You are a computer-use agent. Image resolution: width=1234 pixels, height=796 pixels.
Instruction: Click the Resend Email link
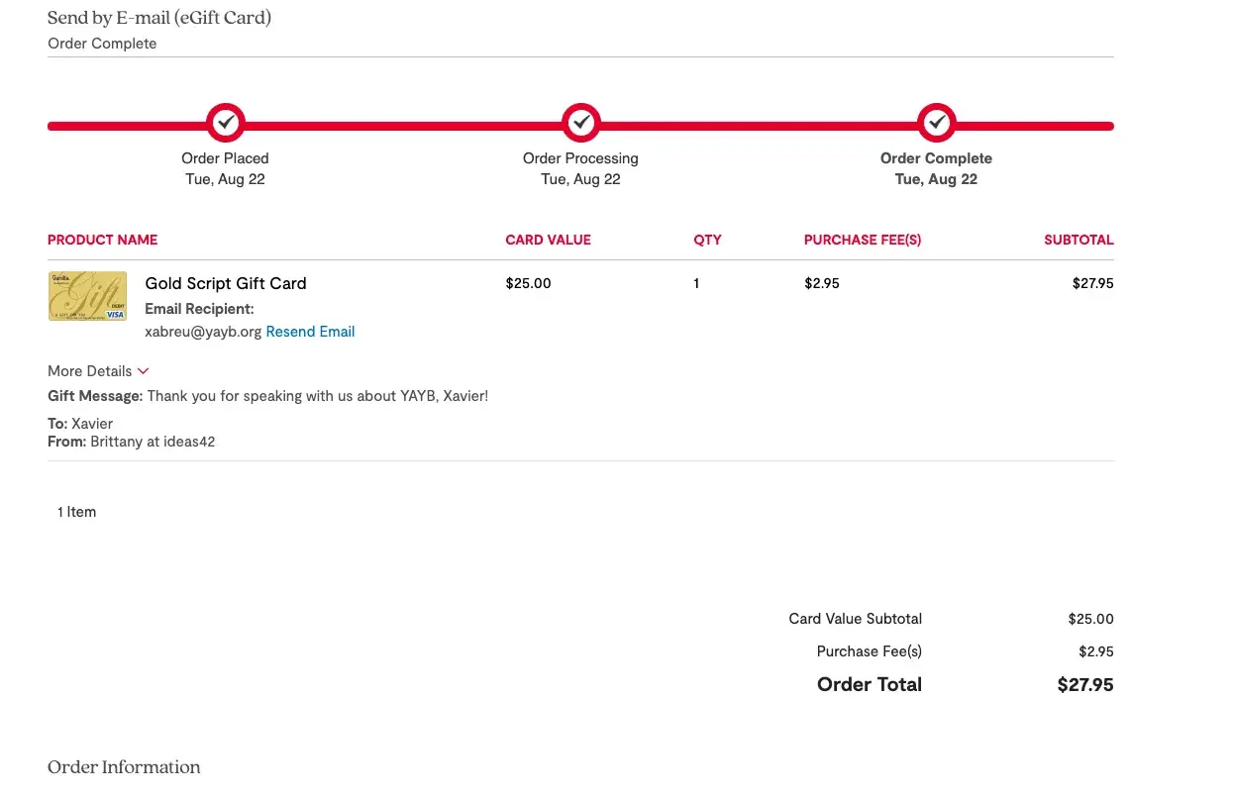click(x=310, y=332)
